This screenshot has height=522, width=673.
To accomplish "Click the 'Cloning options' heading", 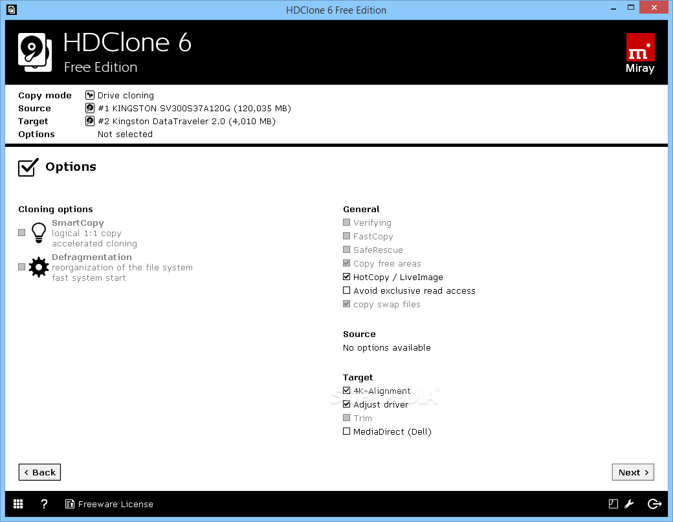I will [x=56, y=209].
